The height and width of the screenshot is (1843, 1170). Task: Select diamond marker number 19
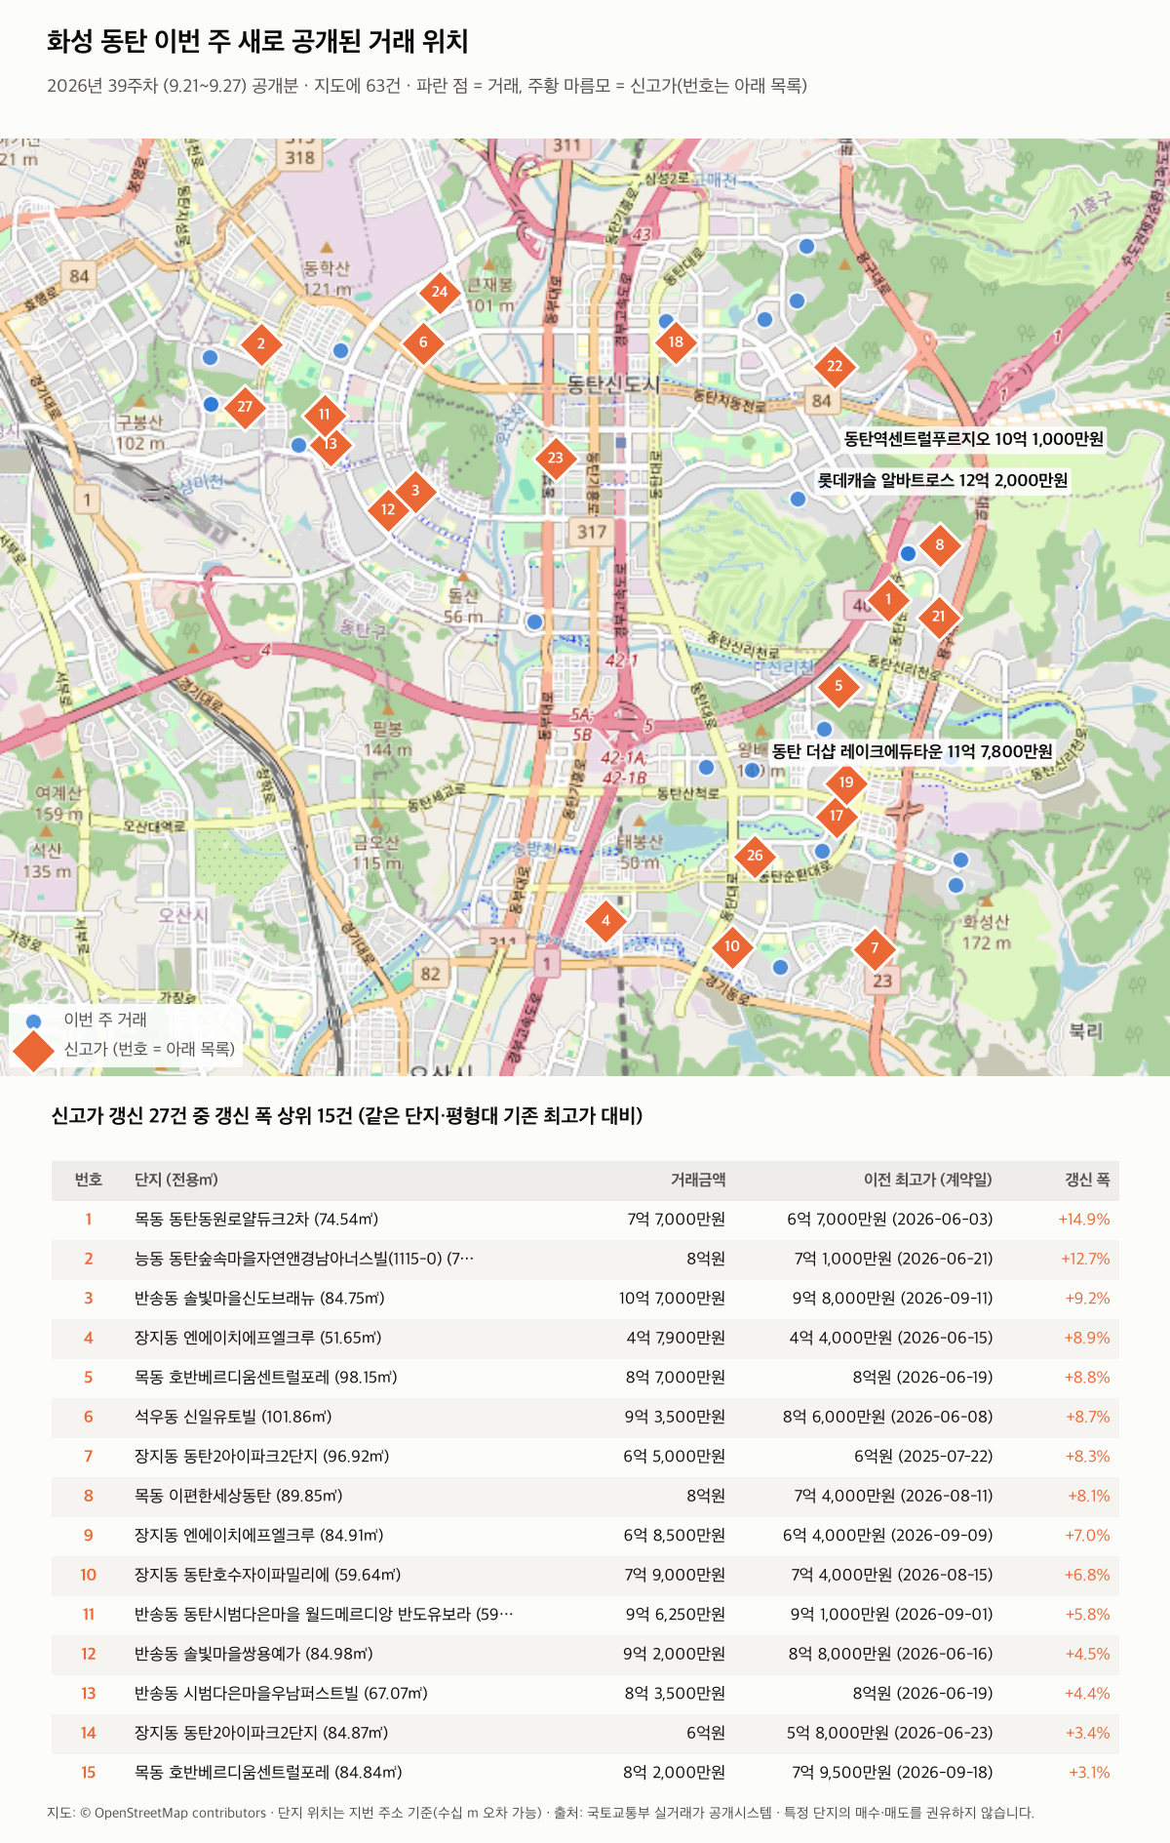pos(846,782)
